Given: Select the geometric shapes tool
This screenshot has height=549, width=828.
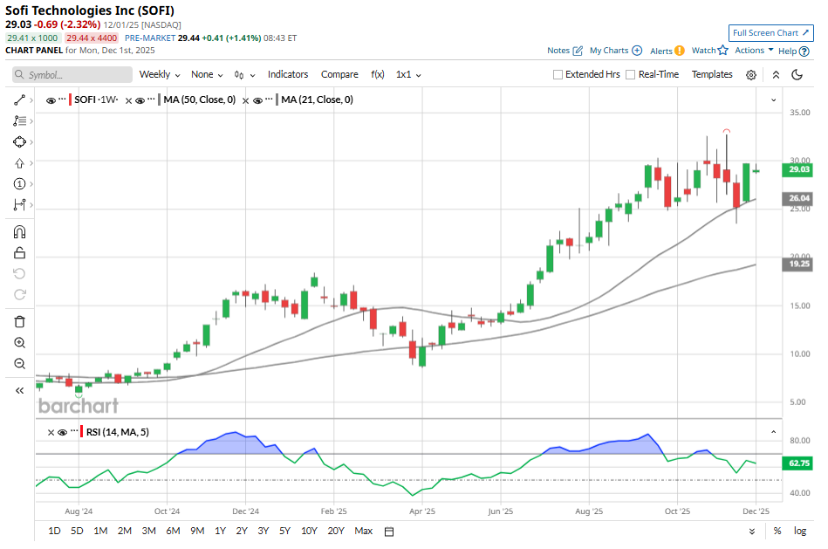Looking at the screenshot, I should (x=19, y=142).
